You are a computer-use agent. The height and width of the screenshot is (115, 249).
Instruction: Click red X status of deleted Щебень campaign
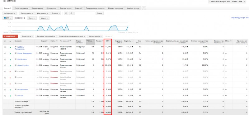tap(10, 72)
